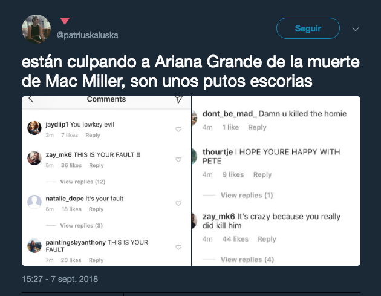Reply to dont_be_mad_ comment

(257, 127)
